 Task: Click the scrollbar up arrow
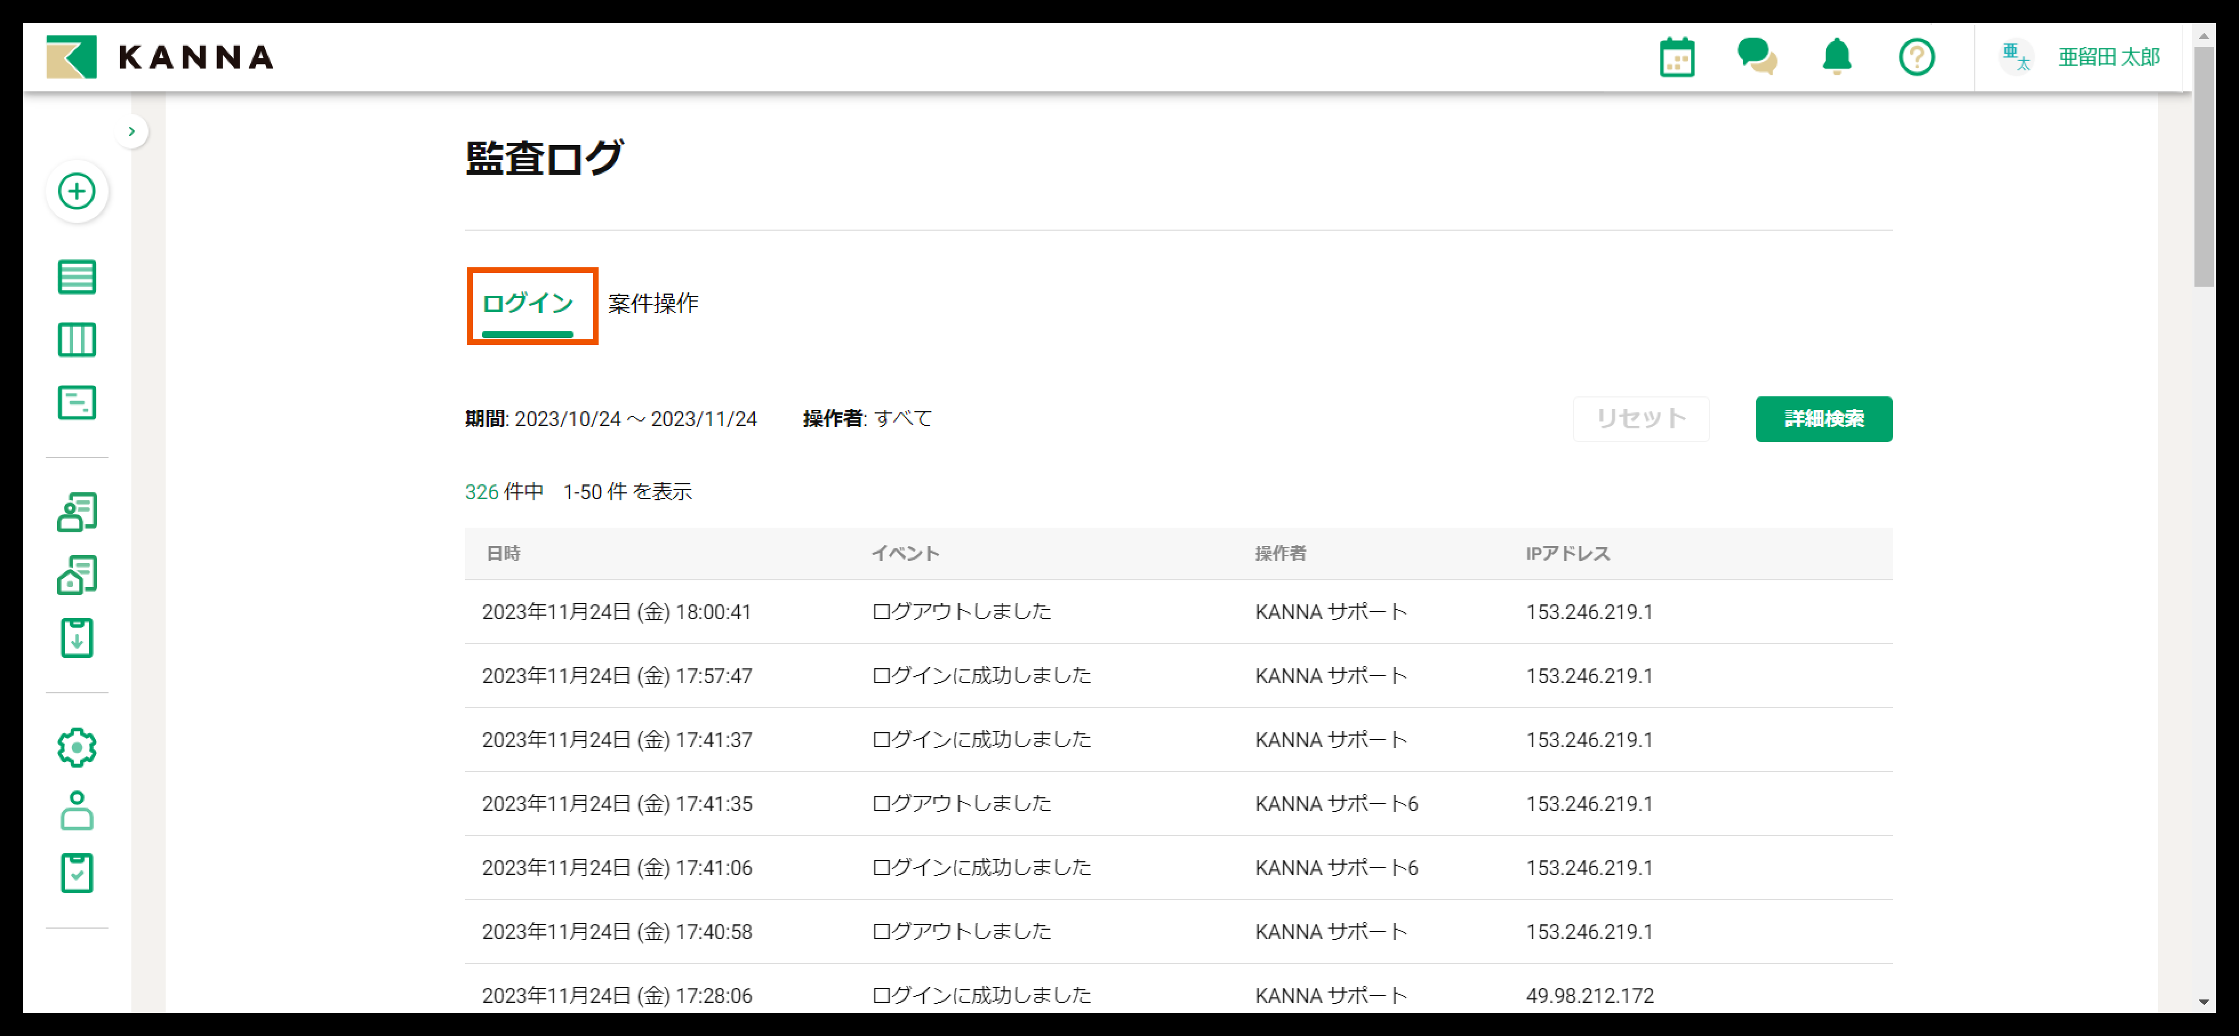point(2204,35)
